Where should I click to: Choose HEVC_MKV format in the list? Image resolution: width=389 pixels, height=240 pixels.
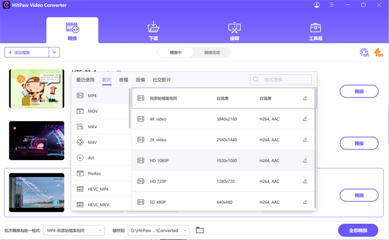100,205
